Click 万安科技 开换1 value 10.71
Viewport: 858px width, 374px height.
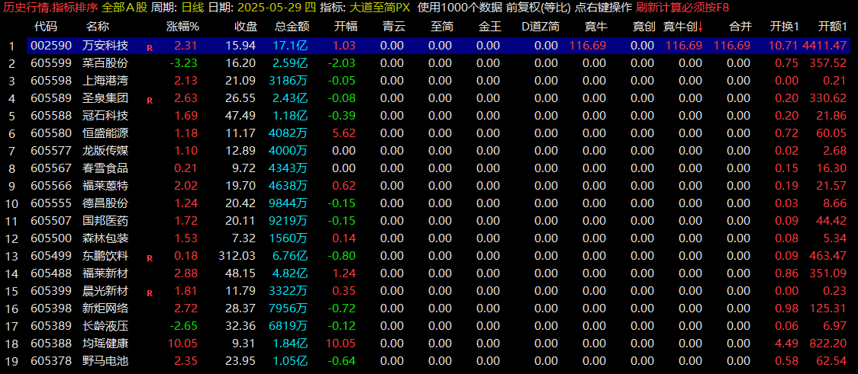pyautogui.click(x=784, y=46)
